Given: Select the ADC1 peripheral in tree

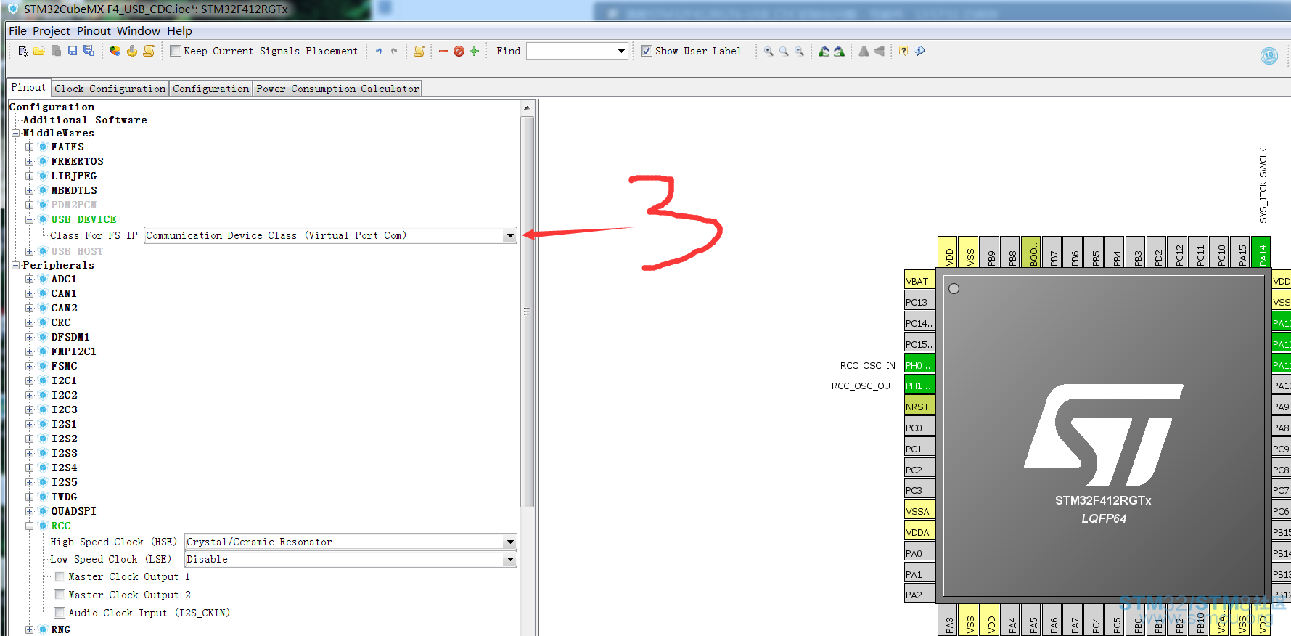Looking at the screenshot, I should 64,279.
